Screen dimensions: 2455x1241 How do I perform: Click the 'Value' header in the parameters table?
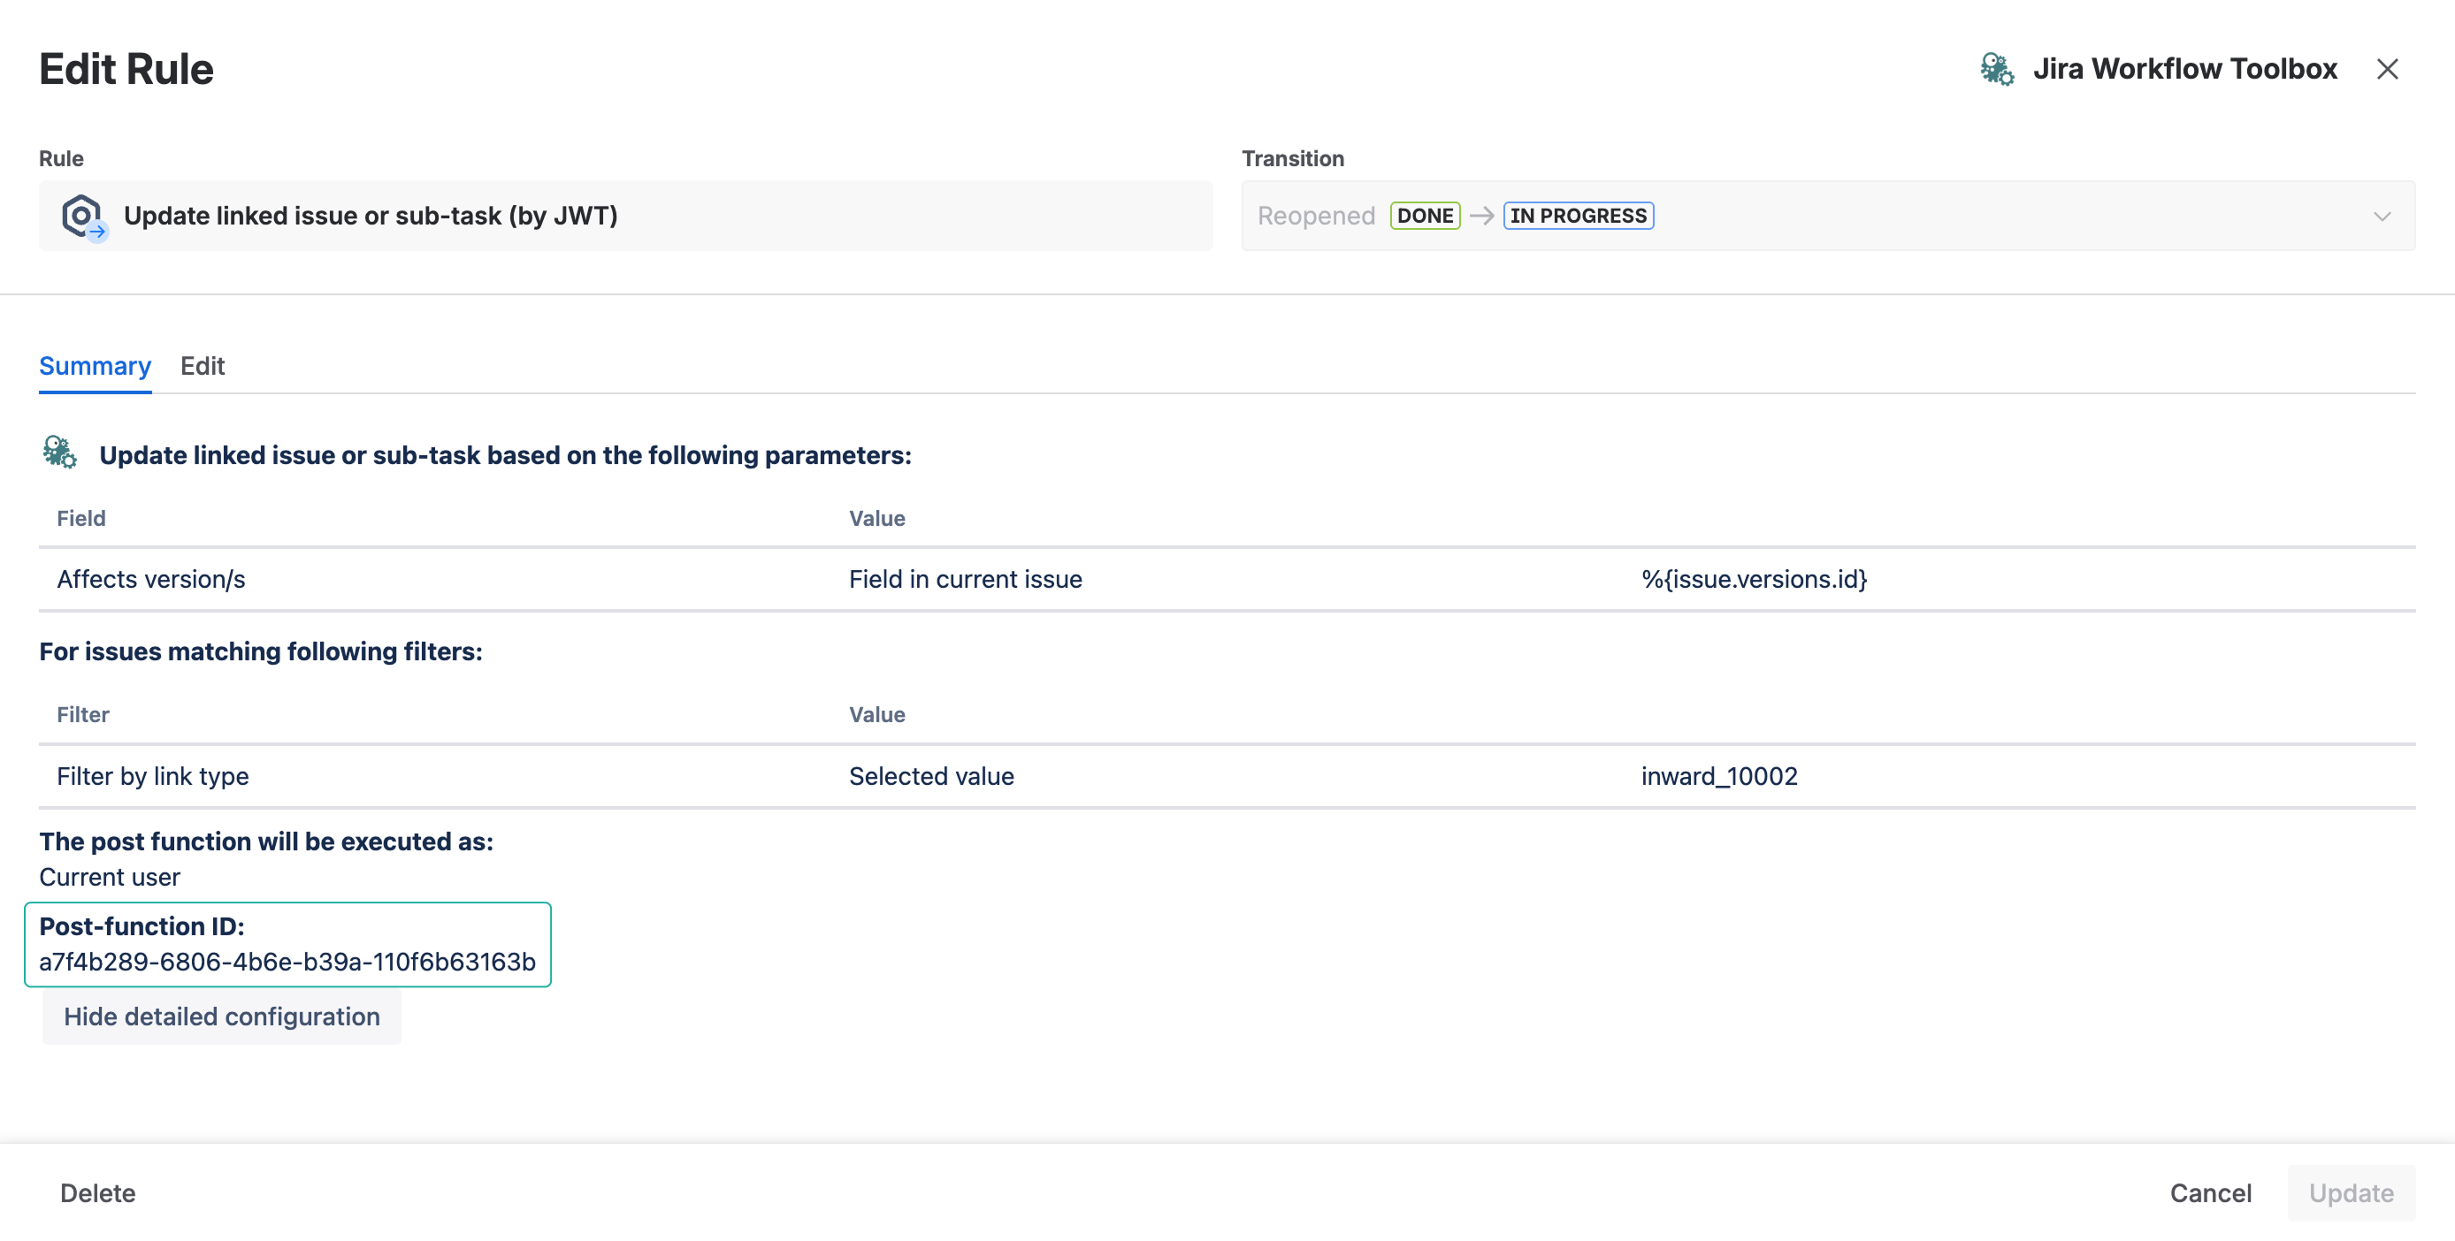(x=876, y=518)
